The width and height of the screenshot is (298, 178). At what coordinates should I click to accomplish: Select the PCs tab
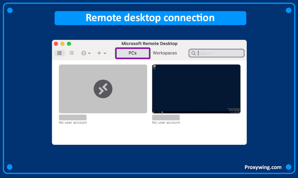click(133, 53)
